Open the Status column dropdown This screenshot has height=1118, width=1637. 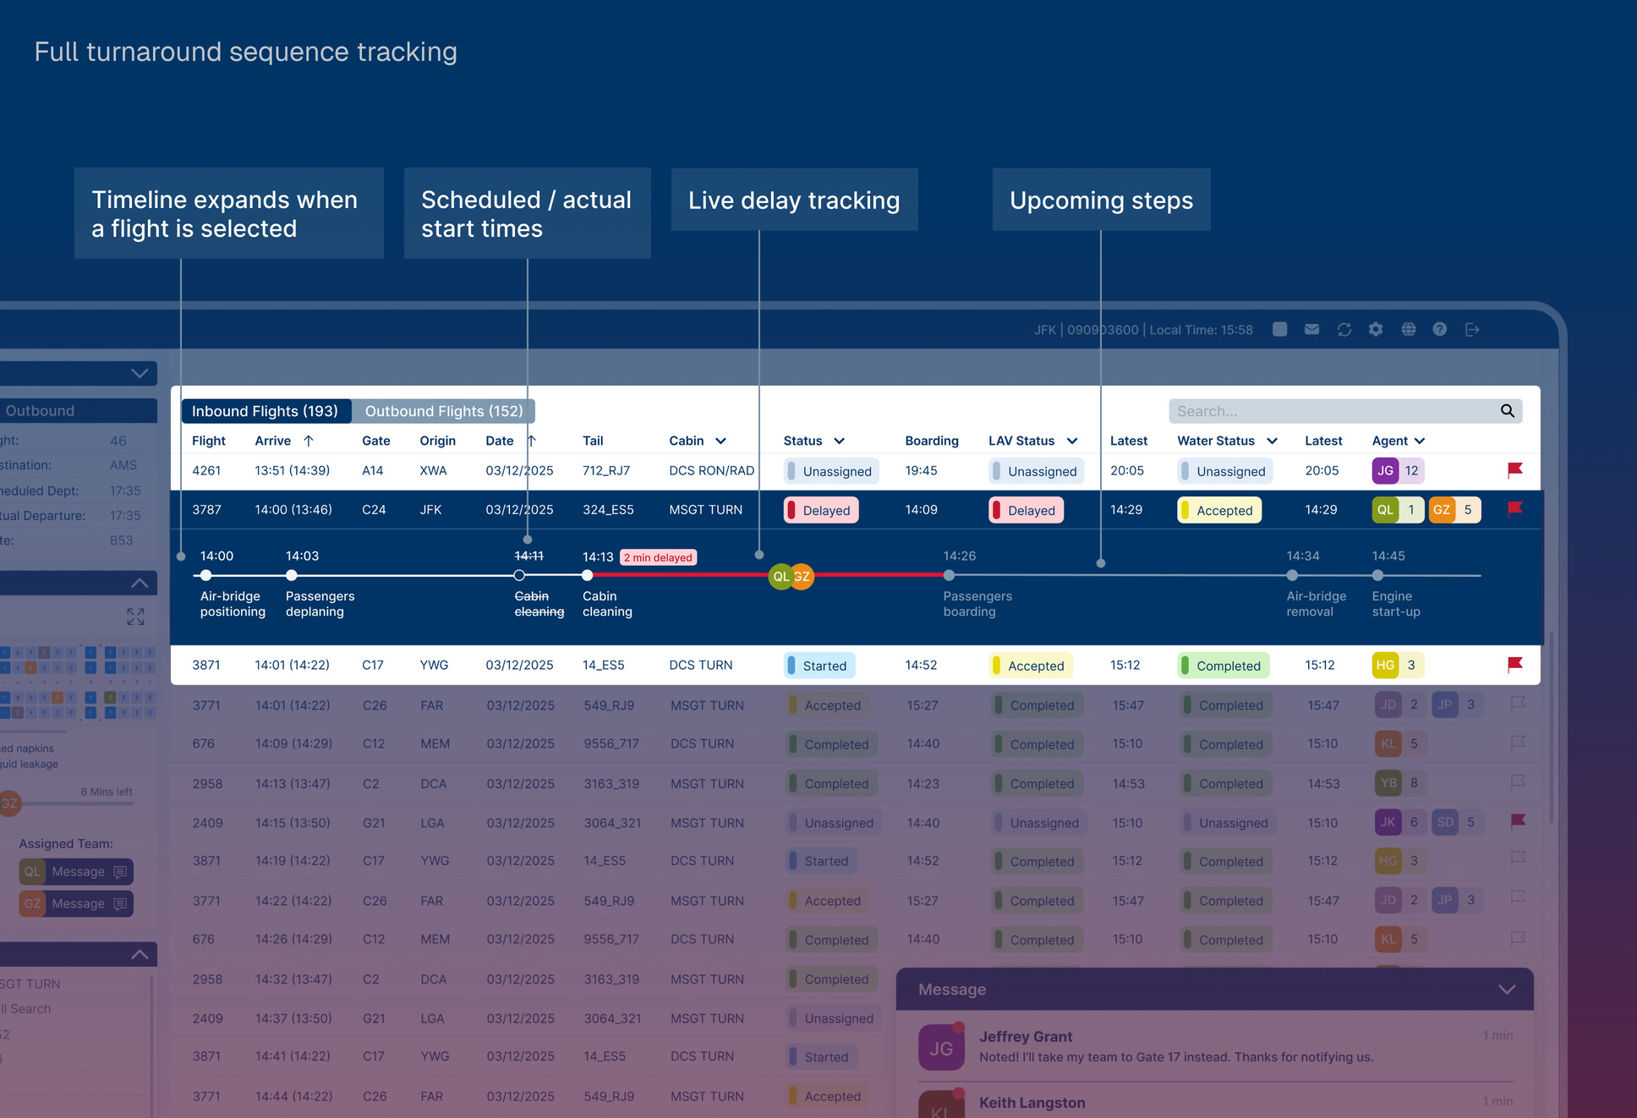(x=839, y=441)
